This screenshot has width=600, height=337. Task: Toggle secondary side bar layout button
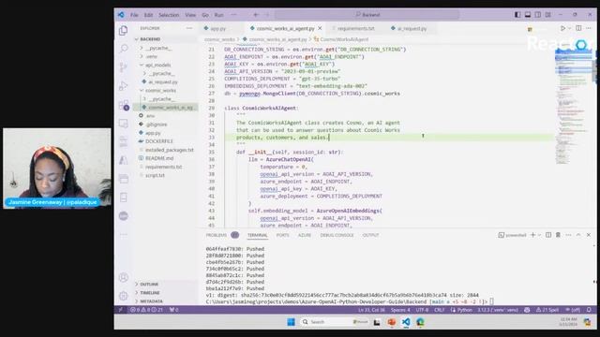(537, 15)
